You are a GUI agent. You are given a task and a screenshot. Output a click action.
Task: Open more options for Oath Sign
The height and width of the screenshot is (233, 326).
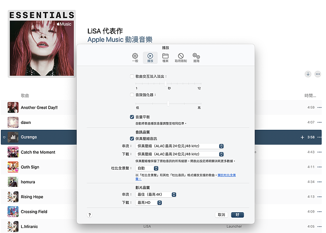click(319, 167)
